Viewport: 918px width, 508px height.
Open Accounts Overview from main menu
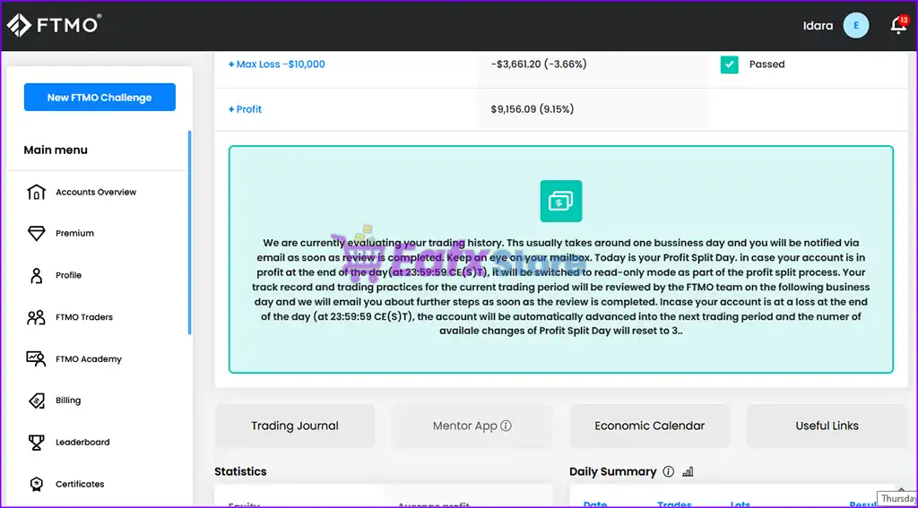click(x=96, y=192)
